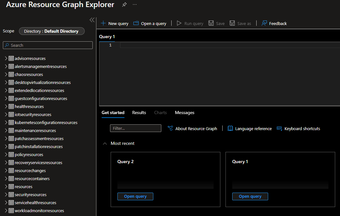
Task: Focus the table Search input field
Action: click(48, 45)
